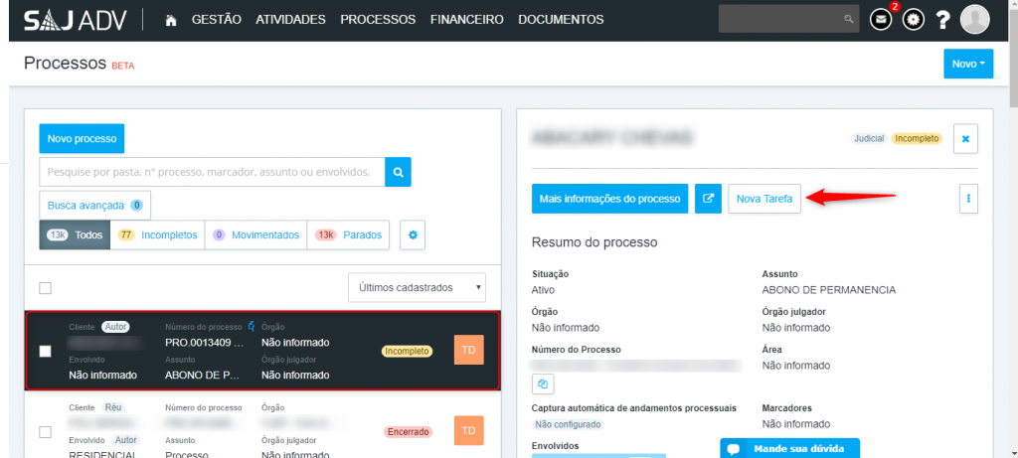
Task: Click ABONO DE PERMANENCIA subject text
Action: [829, 290]
